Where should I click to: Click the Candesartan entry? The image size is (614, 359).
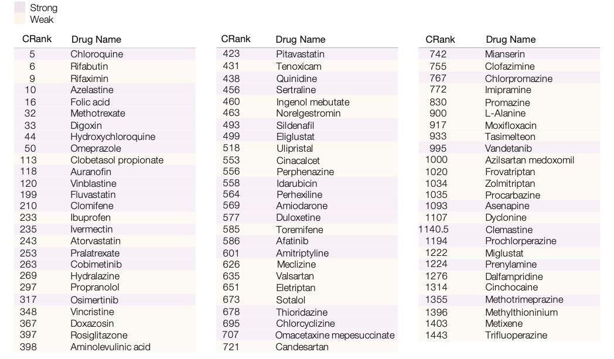point(303,347)
